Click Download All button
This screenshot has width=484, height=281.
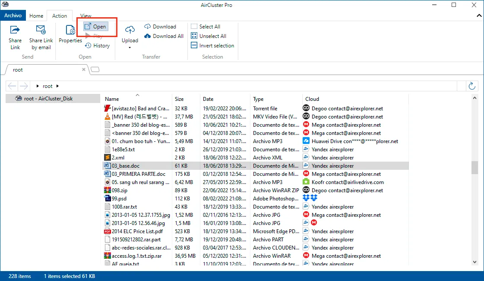pos(164,36)
